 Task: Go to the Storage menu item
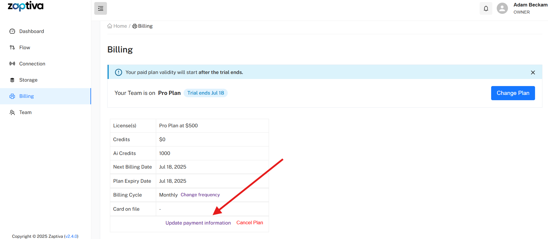(x=28, y=80)
